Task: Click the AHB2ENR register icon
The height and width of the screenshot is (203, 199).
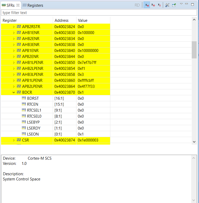Action: (x=19, y=38)
